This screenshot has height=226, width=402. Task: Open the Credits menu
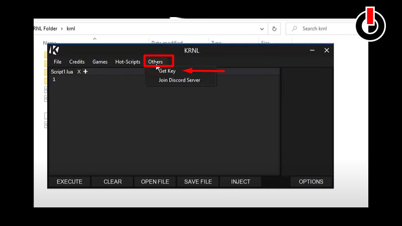(77, 62)
